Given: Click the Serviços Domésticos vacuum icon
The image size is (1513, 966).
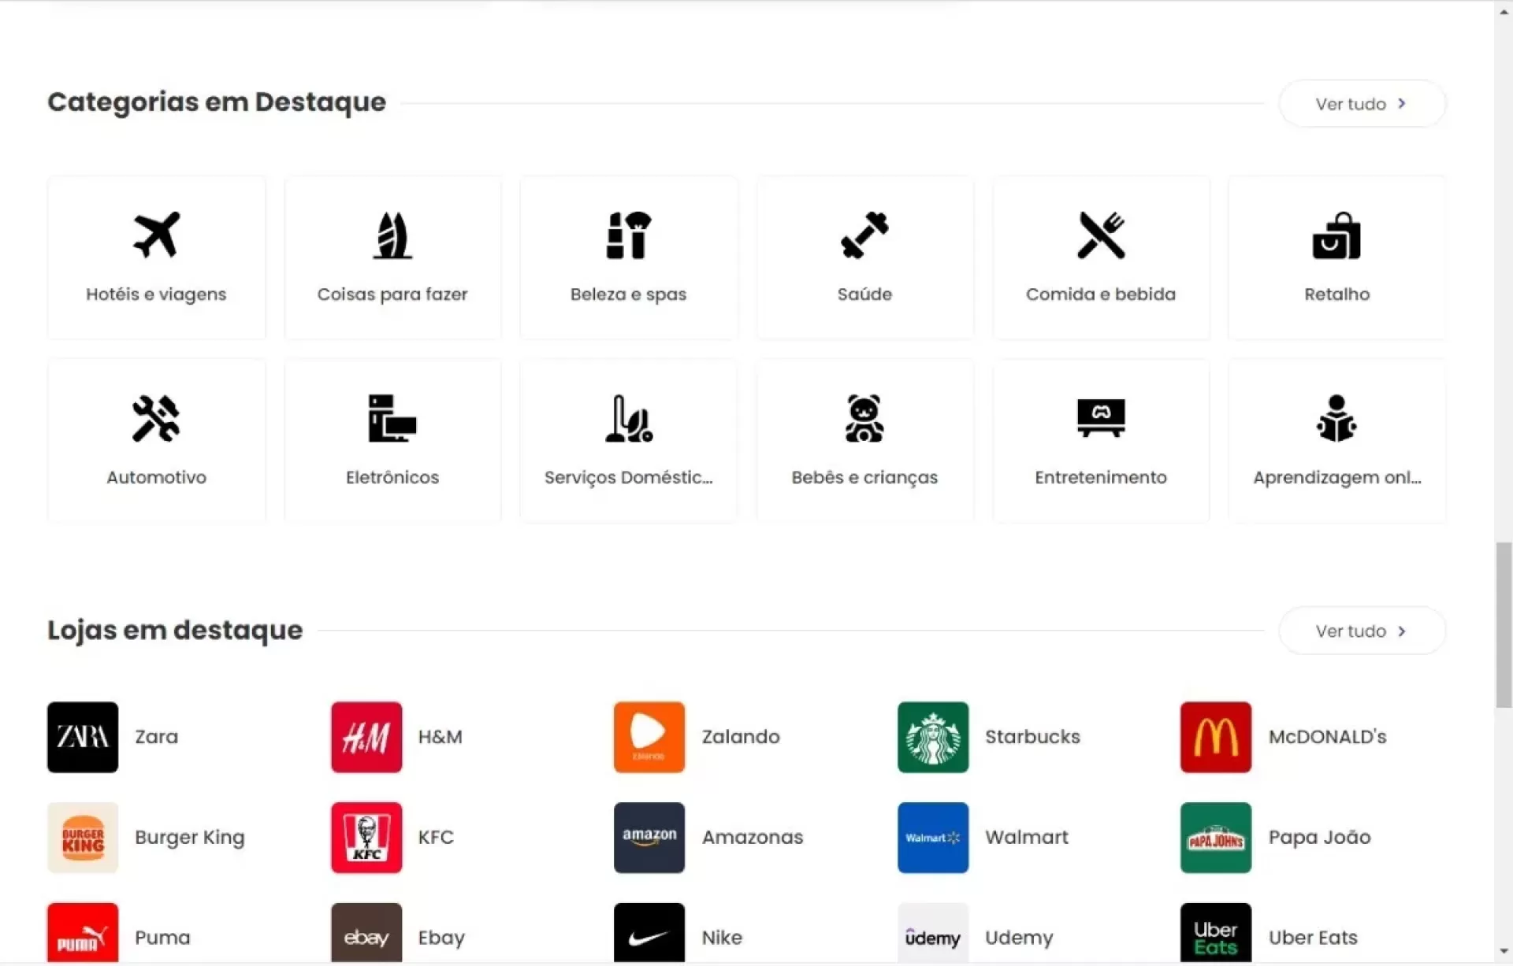Looking at the screenshot, I should [x=628, y=418].
